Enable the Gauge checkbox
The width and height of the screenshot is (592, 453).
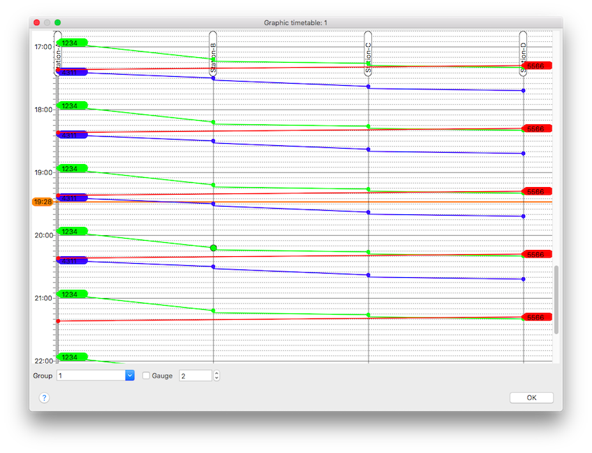(146, 376)
